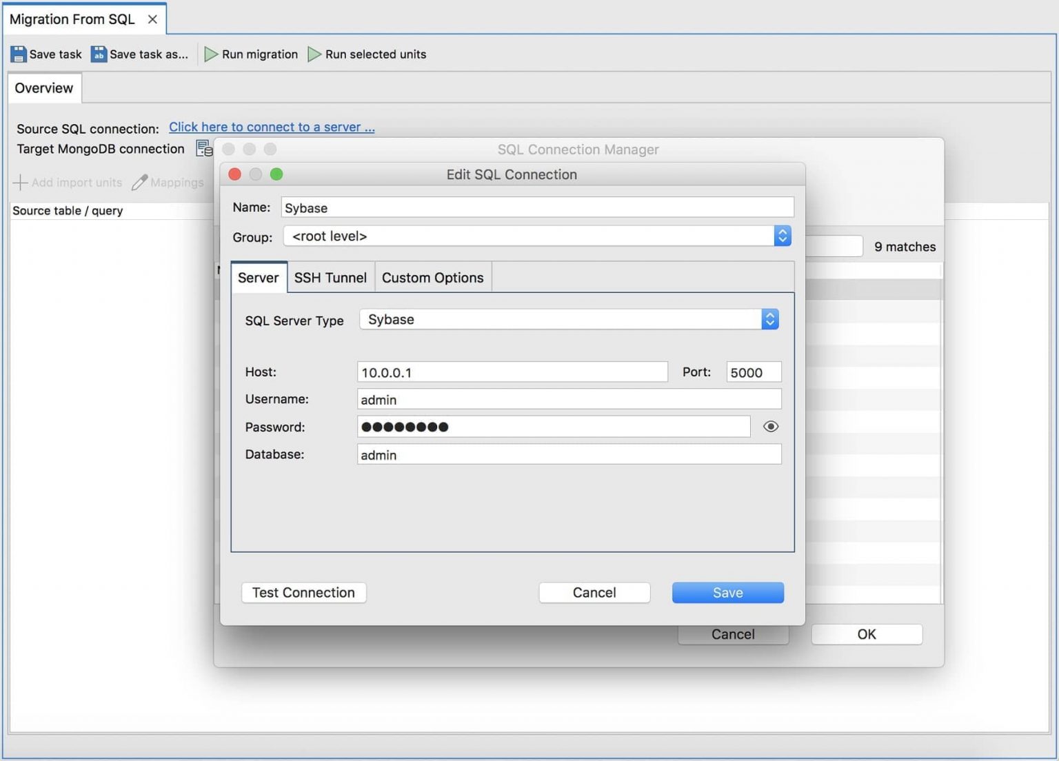The width and height of the screenshot is (1059, 761).
Task: Click the Add import units plus icon
Action: click(21, 182)
